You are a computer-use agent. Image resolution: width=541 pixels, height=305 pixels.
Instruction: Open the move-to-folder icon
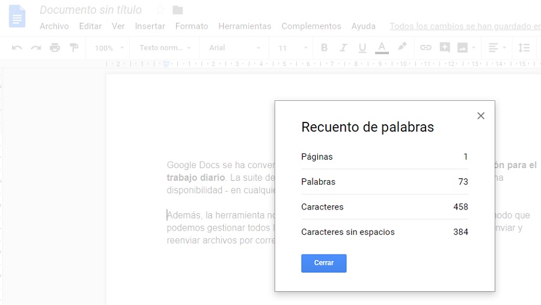pos(177,10)
